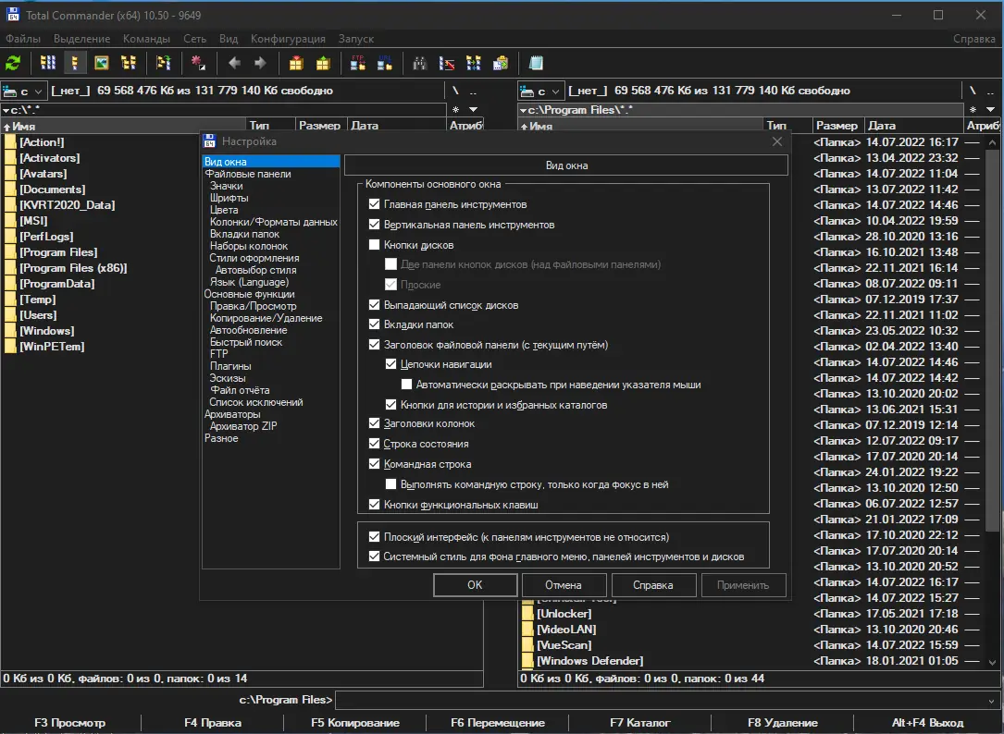Select 'Цвета' in the settings tree
This screenshot has width=1004, height=734.
pos(224,210)
